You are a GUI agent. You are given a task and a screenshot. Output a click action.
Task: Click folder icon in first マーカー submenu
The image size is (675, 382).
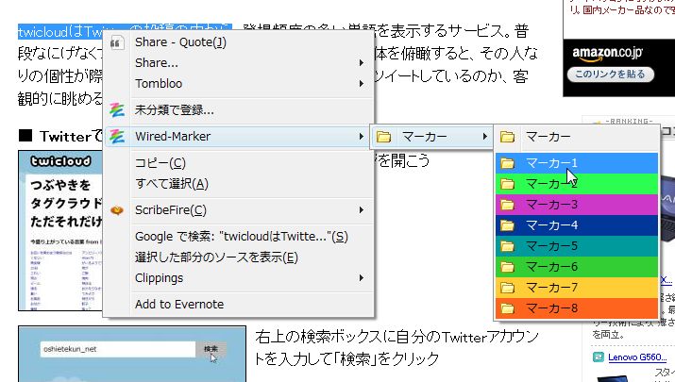(383, 137)
